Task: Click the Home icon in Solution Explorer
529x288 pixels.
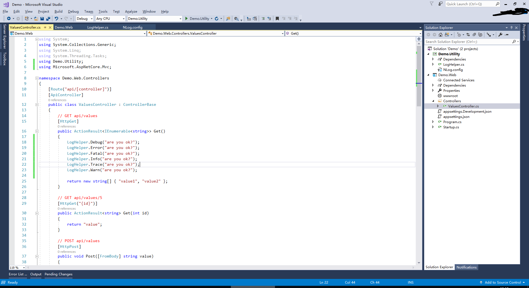Action: coord(441,35)
